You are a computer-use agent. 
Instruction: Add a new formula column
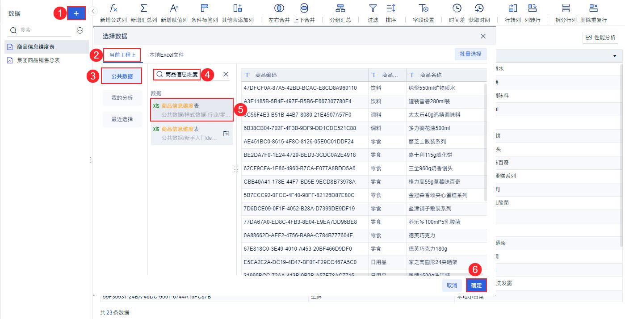click(x=113, y=13)
